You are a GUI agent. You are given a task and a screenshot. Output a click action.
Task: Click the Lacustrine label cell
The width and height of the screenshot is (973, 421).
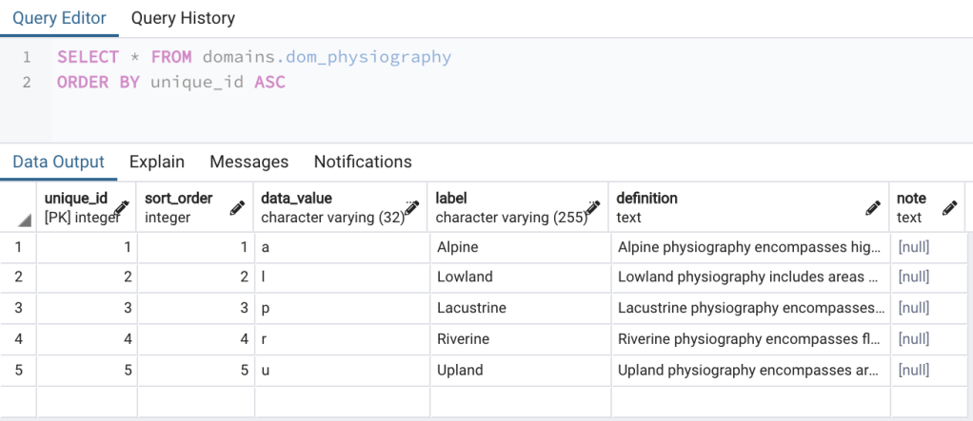(x=517, y=308)
